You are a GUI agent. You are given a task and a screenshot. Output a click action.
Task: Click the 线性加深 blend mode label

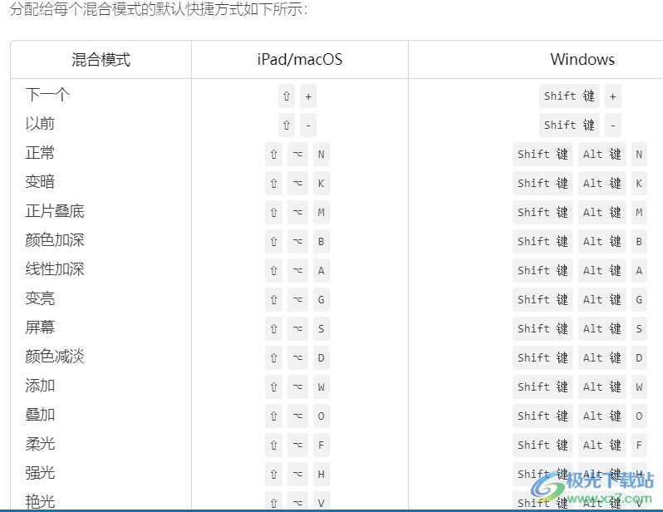coord(55,269)
